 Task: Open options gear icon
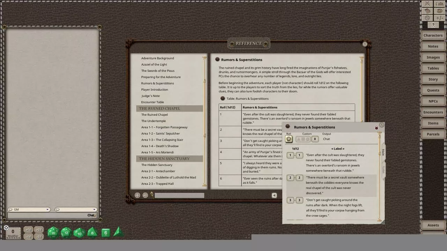tap(427, 18)
